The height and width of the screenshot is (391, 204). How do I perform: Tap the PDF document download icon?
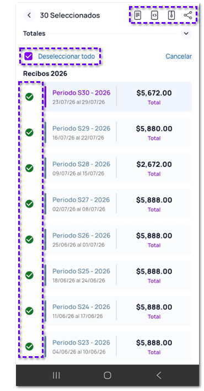point(137,15)
